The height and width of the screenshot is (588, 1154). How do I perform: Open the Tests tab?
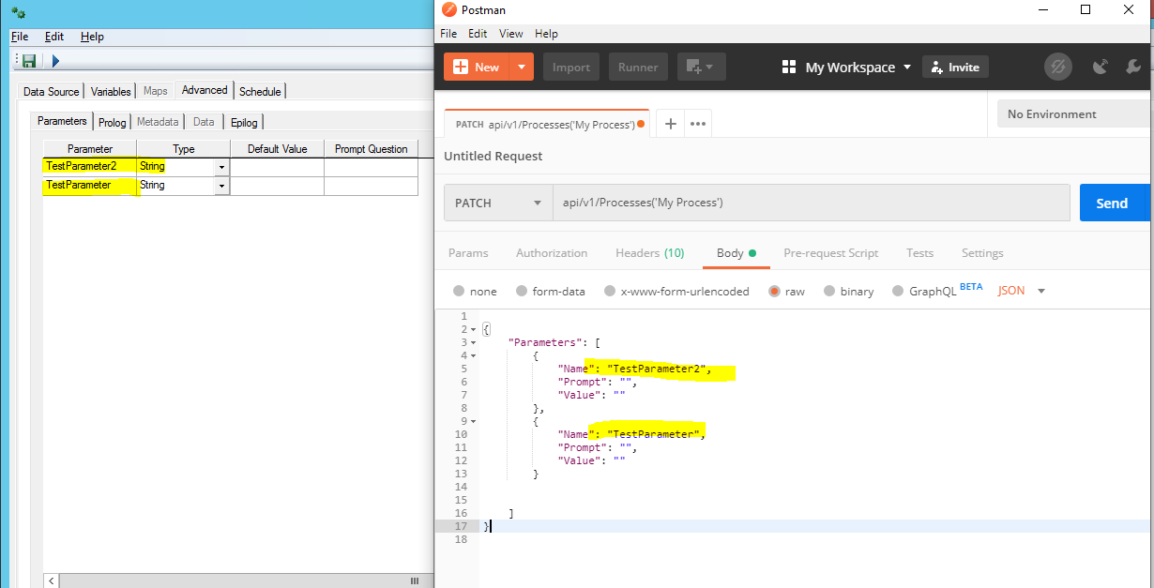(919, 253)
